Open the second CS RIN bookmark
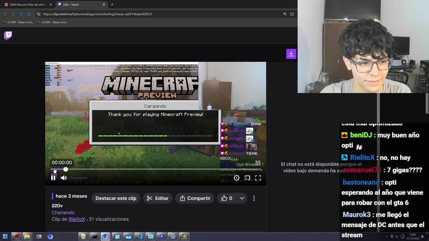This screenshot has width=429, height=241. [52, 22]
